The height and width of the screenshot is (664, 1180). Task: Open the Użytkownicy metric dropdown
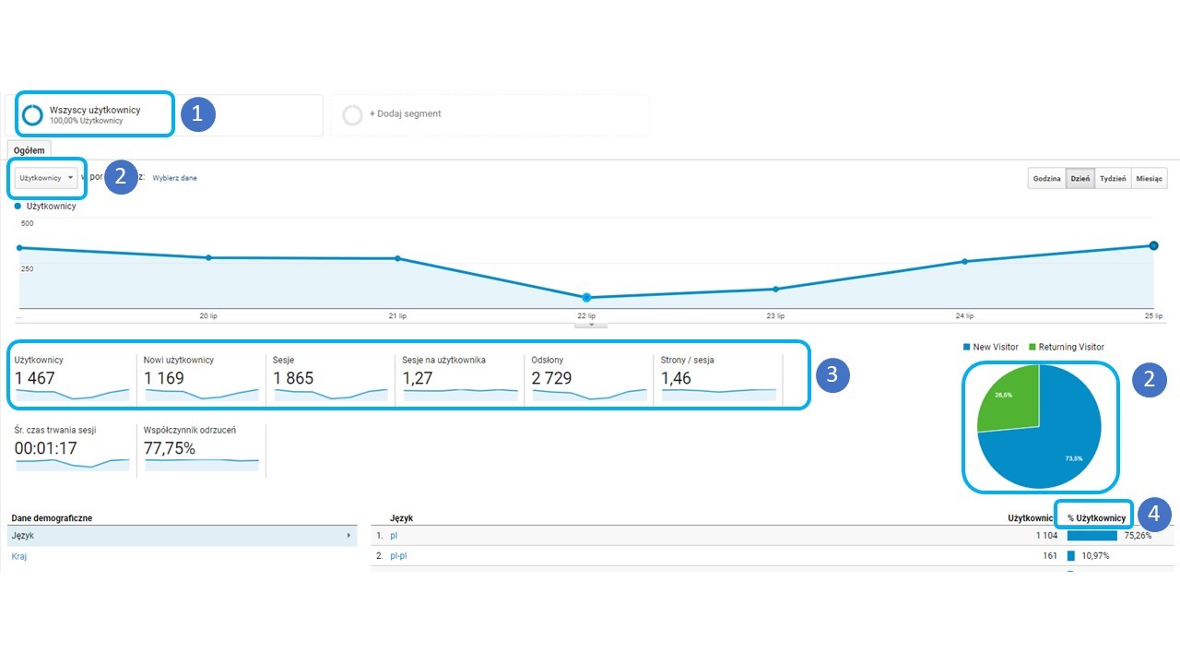click(46, 178)
